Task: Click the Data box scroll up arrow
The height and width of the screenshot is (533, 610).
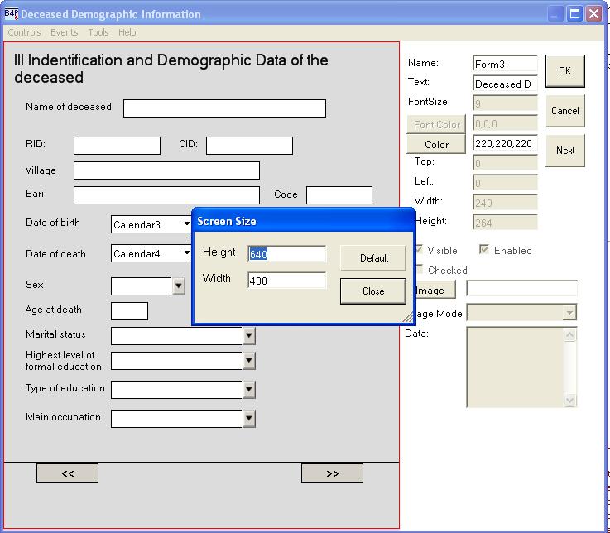Action: coord(570,334)
